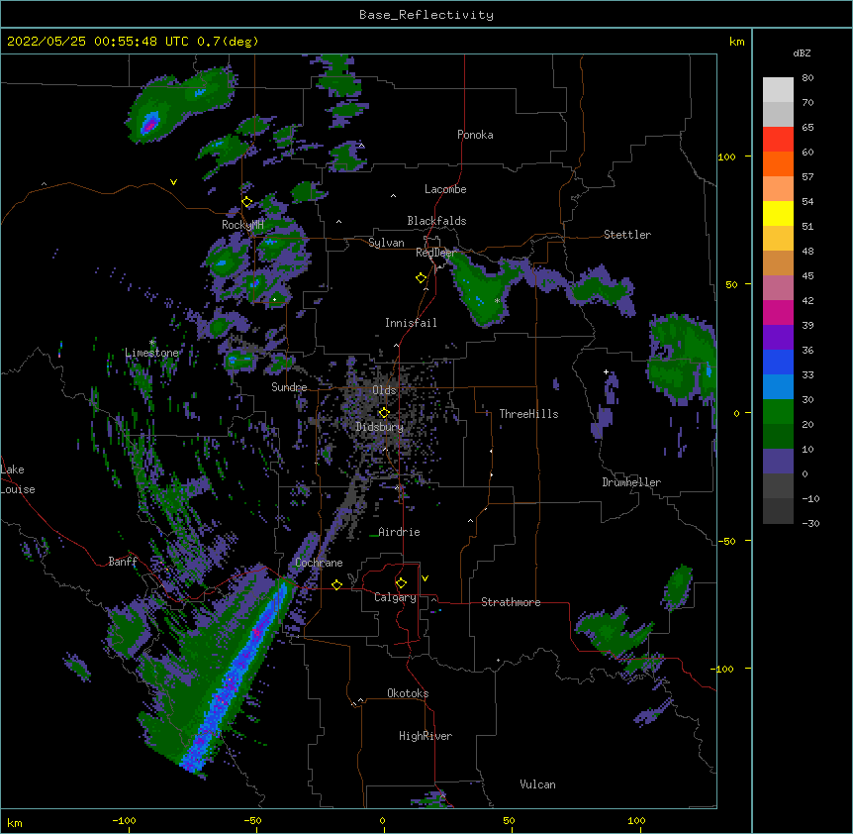Click the Innisfail city label
Screen dimensions: 853x834
coord(411,323)
